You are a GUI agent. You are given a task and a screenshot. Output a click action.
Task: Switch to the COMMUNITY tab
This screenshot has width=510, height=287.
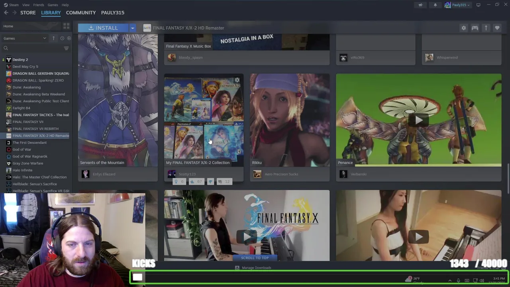tap(81, 13)
